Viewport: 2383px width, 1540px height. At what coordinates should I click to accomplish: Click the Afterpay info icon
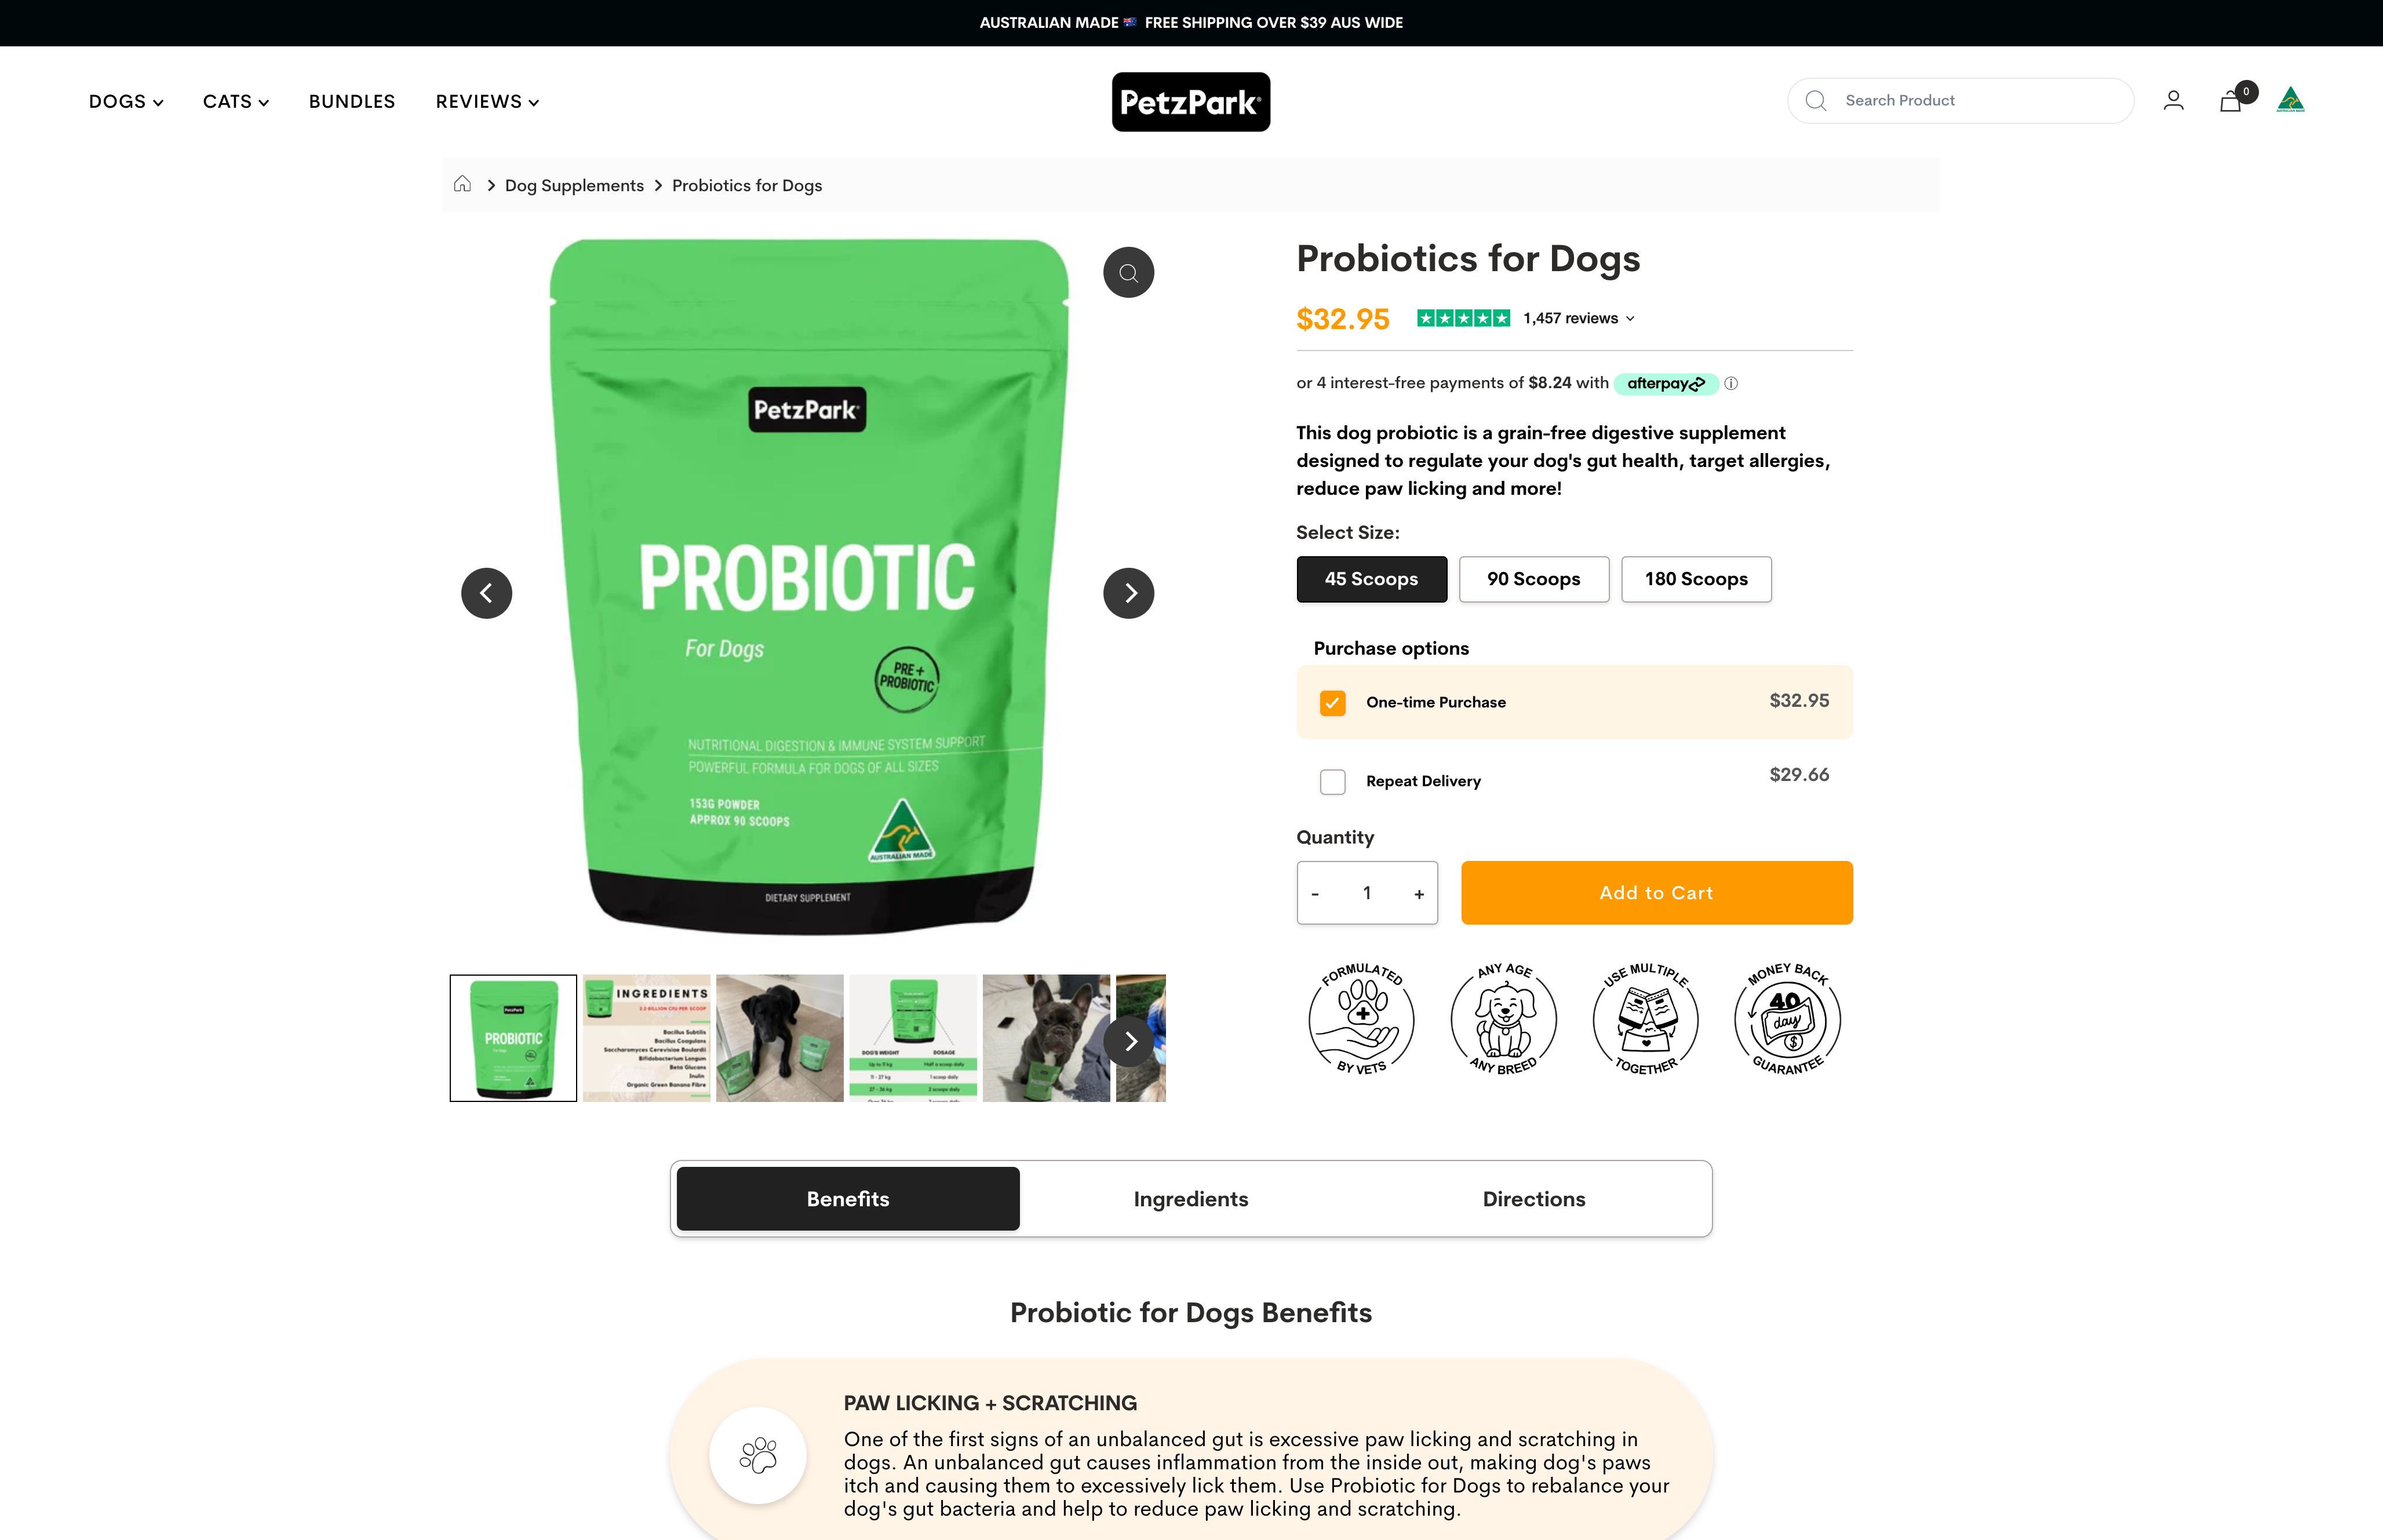[1731, 383]
